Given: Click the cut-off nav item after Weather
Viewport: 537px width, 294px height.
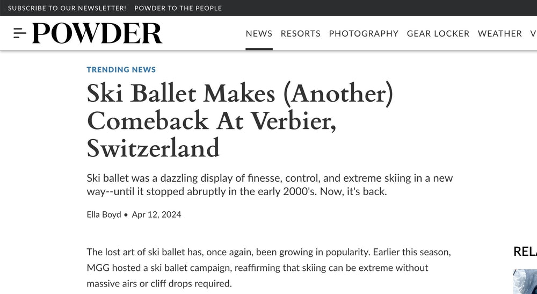Looking at the screenshot, I should click(x=533, y=33).
